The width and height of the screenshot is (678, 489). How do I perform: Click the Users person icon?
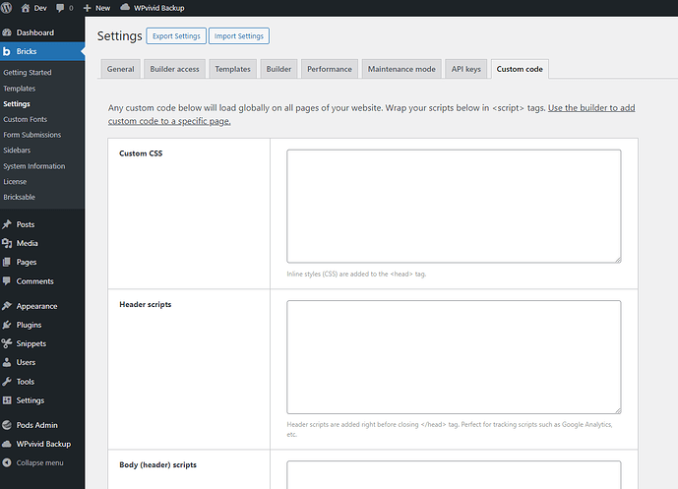click(7, 362)
